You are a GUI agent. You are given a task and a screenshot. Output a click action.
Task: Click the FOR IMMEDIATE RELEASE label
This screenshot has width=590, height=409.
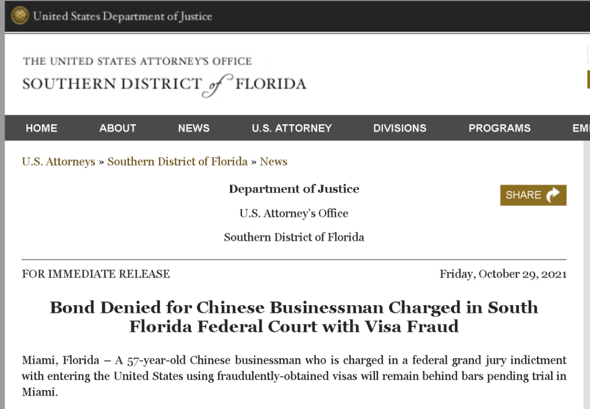[x=96, y=274]
